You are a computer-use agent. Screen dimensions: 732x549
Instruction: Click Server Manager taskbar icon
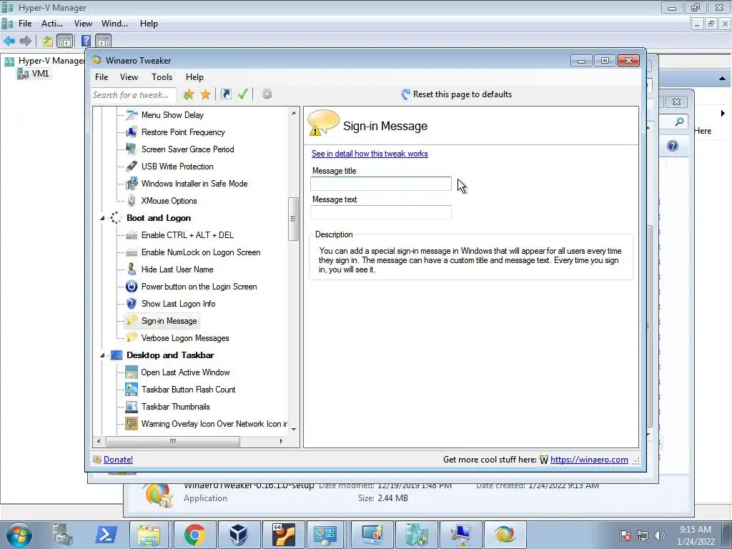61,534
